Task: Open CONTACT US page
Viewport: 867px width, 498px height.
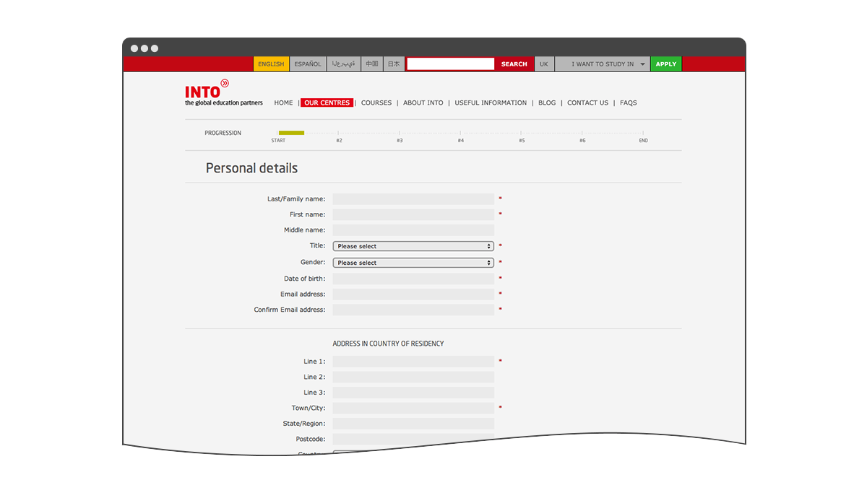Action: click(588, 102)
